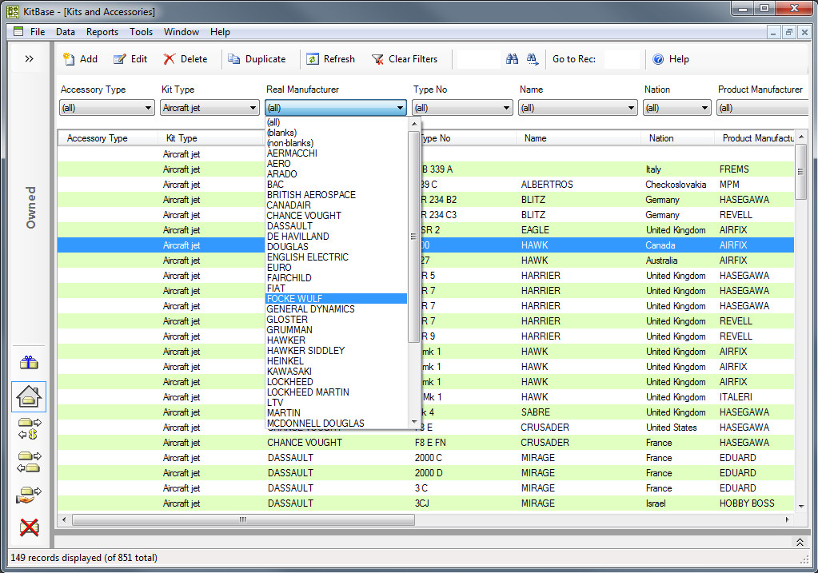The height and width of the screenshot is (573, 818).
Task: Select the kit swap arrows icon
Action: [30, 462]
